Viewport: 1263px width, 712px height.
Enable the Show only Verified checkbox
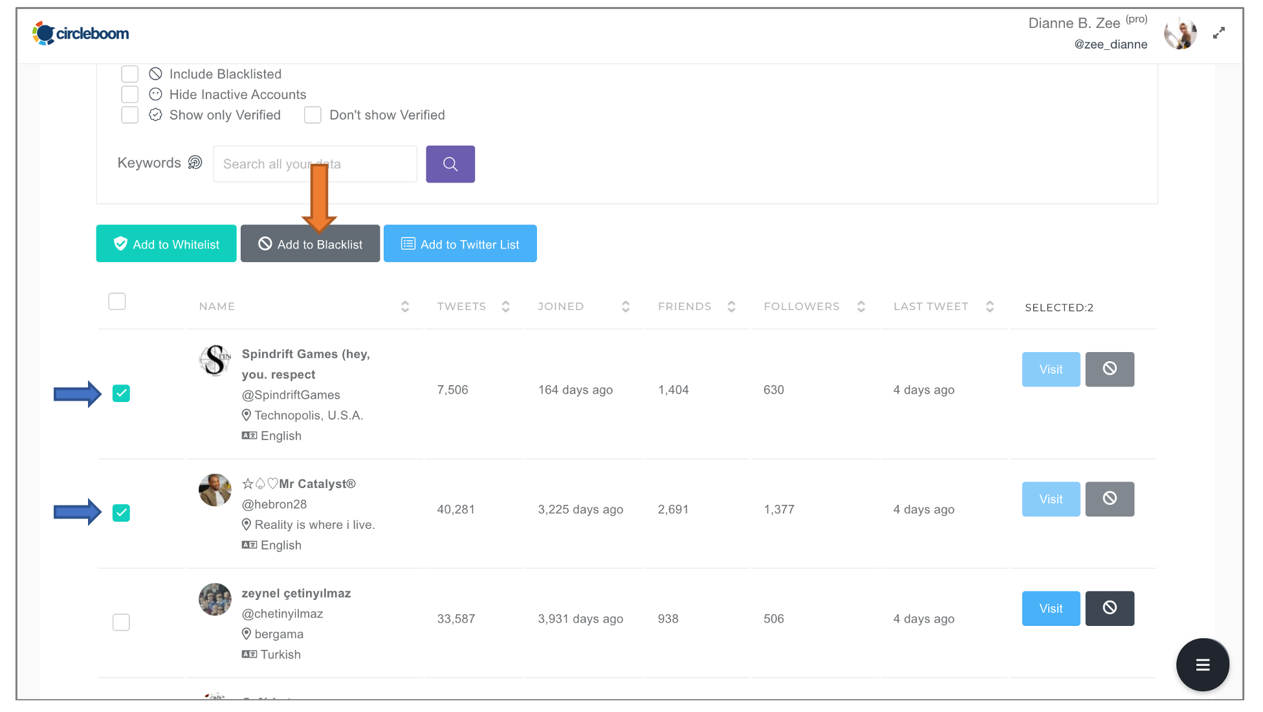tap(130, 115)
